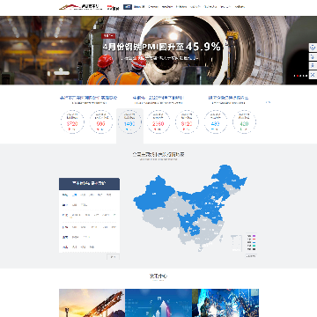Select the active red carousel indicator dot
Image resolution: width=317 pixels, height=317 pixels.
coord(297,76)
